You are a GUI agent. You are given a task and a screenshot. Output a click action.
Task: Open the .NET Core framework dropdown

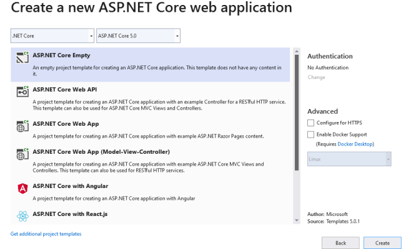(52, 35)
